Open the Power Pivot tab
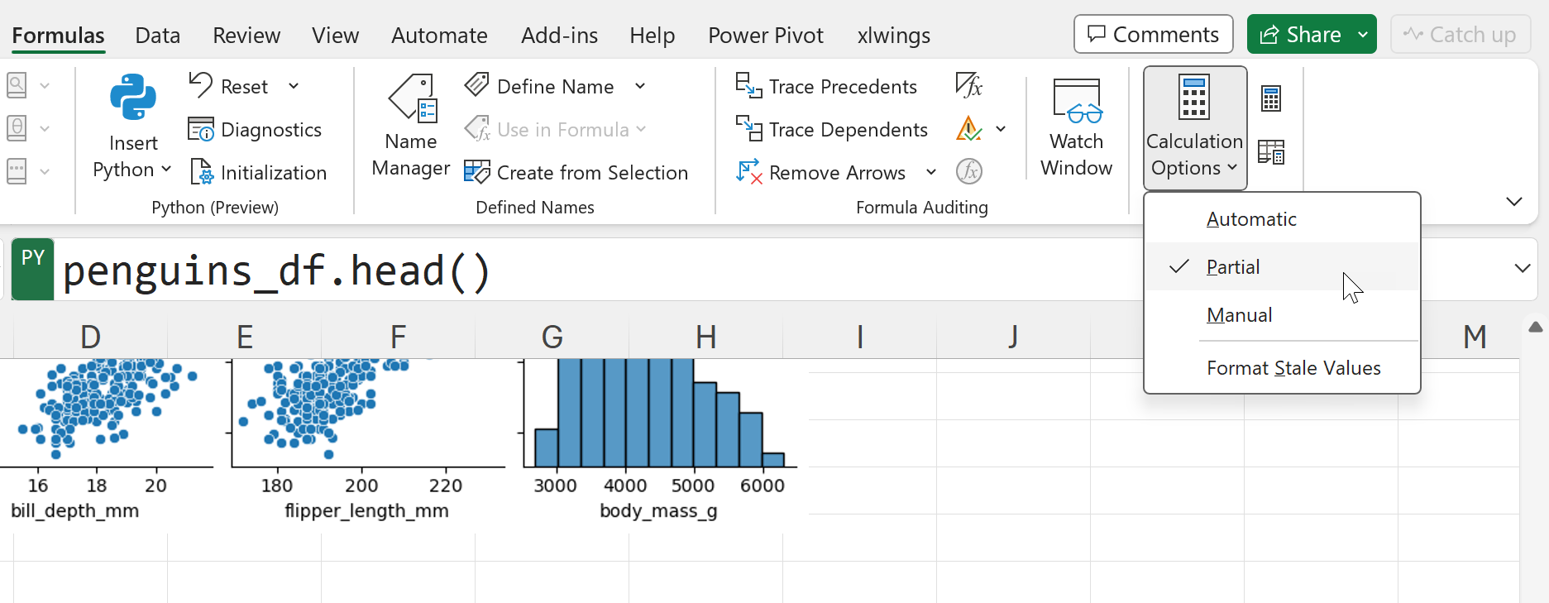Image resolution: width=1549 pixels, height=603 pixels. tap(765, 36)
